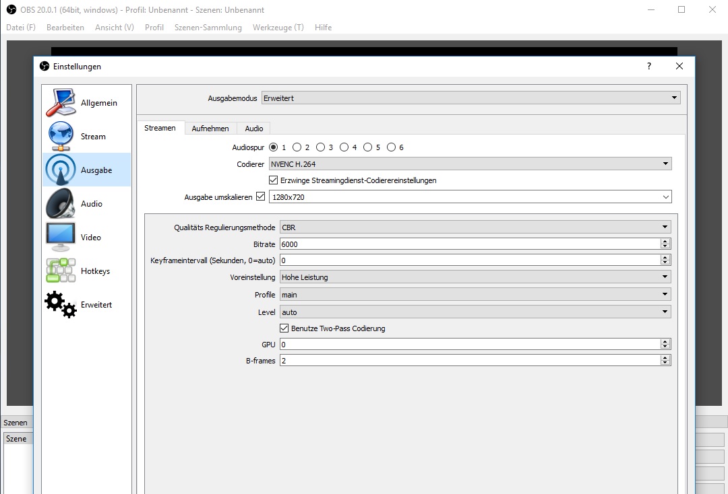This screenshot has width=728, height=494.
Task: Switch to the Aufnehmen tab
Action: pos(210,129)
